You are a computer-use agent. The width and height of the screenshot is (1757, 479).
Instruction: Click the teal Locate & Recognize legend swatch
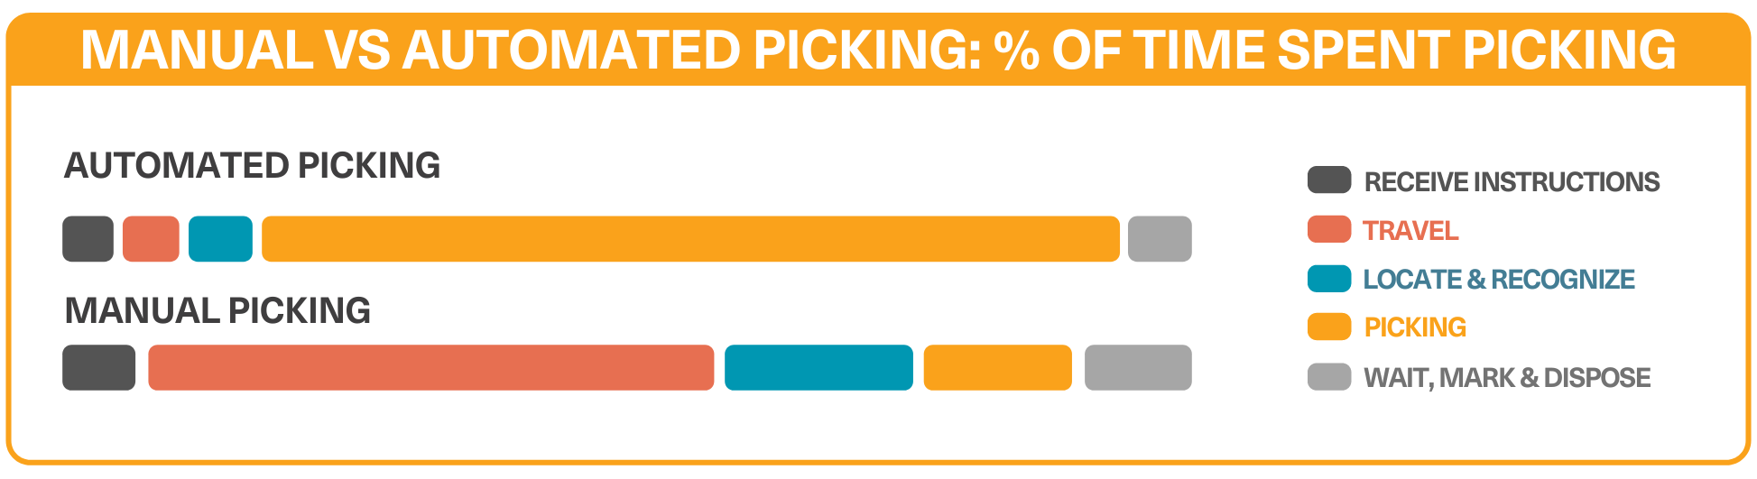[x=1328, y=279]
